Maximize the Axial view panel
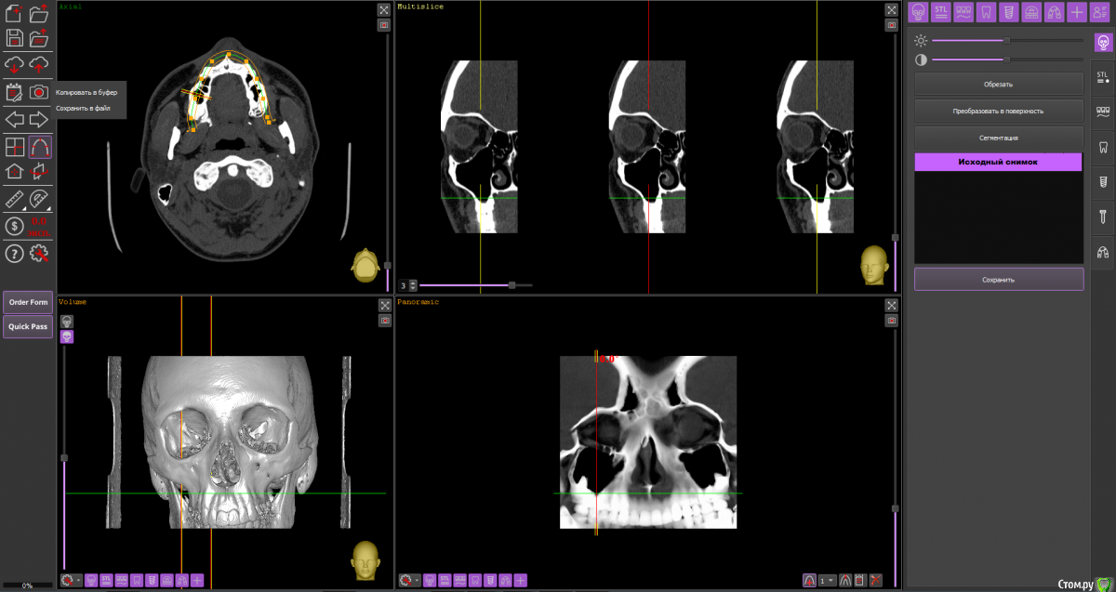This screenshot has width=1116, height=592. 384,10
